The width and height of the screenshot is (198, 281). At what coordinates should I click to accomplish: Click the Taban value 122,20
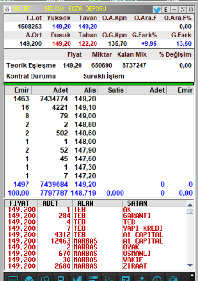pos(88,43)
